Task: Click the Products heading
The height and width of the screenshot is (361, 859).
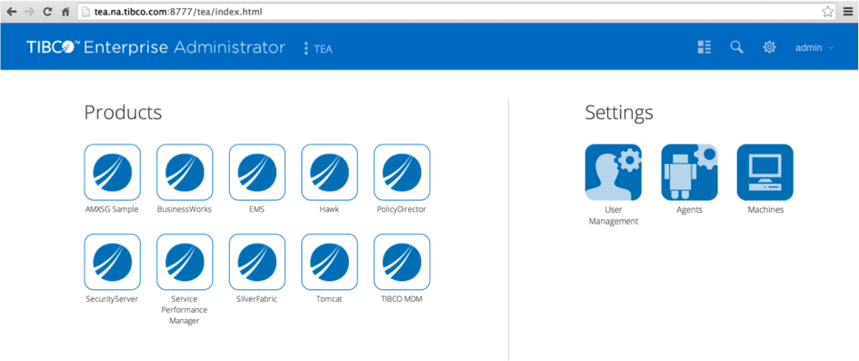Action: [x=123, y=112]
